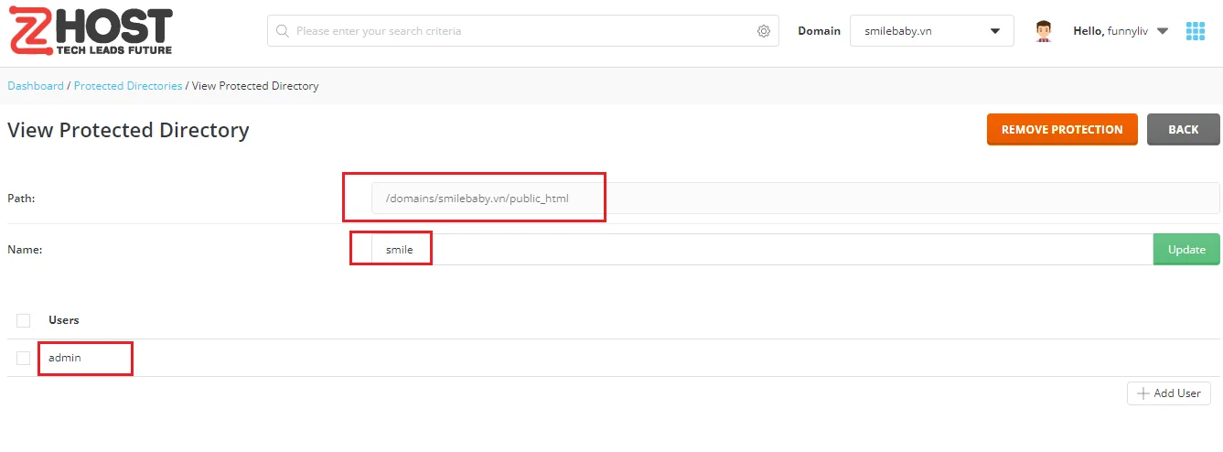Select the admin user entry
The height and width of the screenshot is (452, 1223).
(x=65, y=358)
